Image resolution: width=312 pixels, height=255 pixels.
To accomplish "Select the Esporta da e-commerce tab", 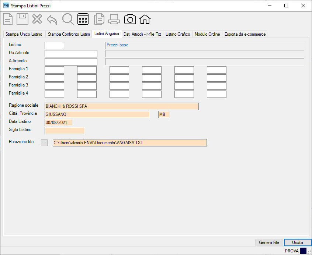I will pos(245,34).
